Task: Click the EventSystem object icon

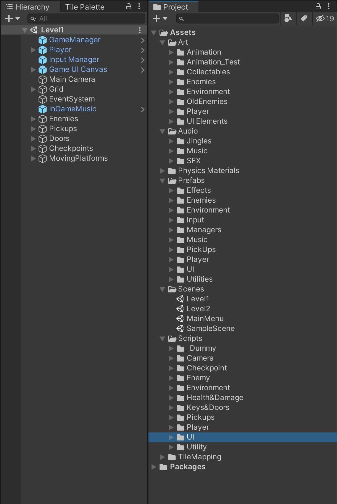Action: coord(42,99)
